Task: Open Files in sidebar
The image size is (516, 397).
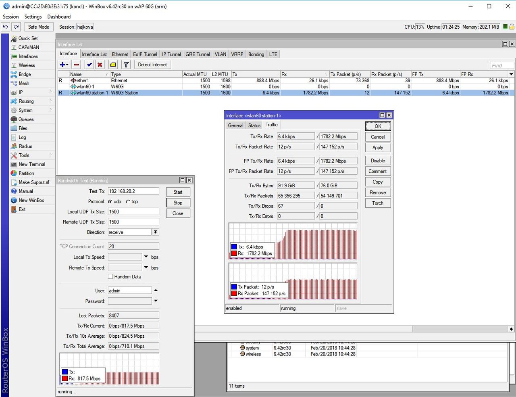Action: (x=23, y=128)
